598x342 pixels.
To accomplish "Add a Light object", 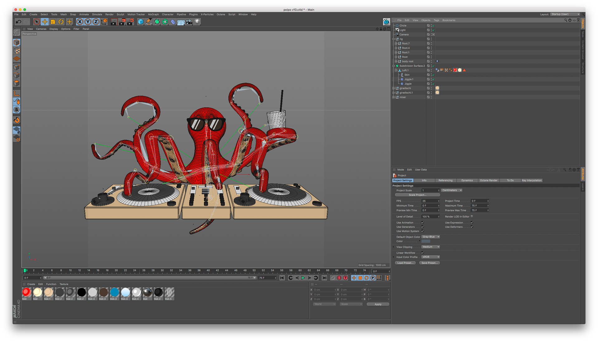I will (x=197, y=22).
